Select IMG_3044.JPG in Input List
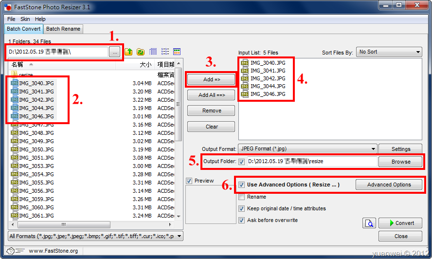This screenshot has height=259, width=432. click(x=268, y=86)
